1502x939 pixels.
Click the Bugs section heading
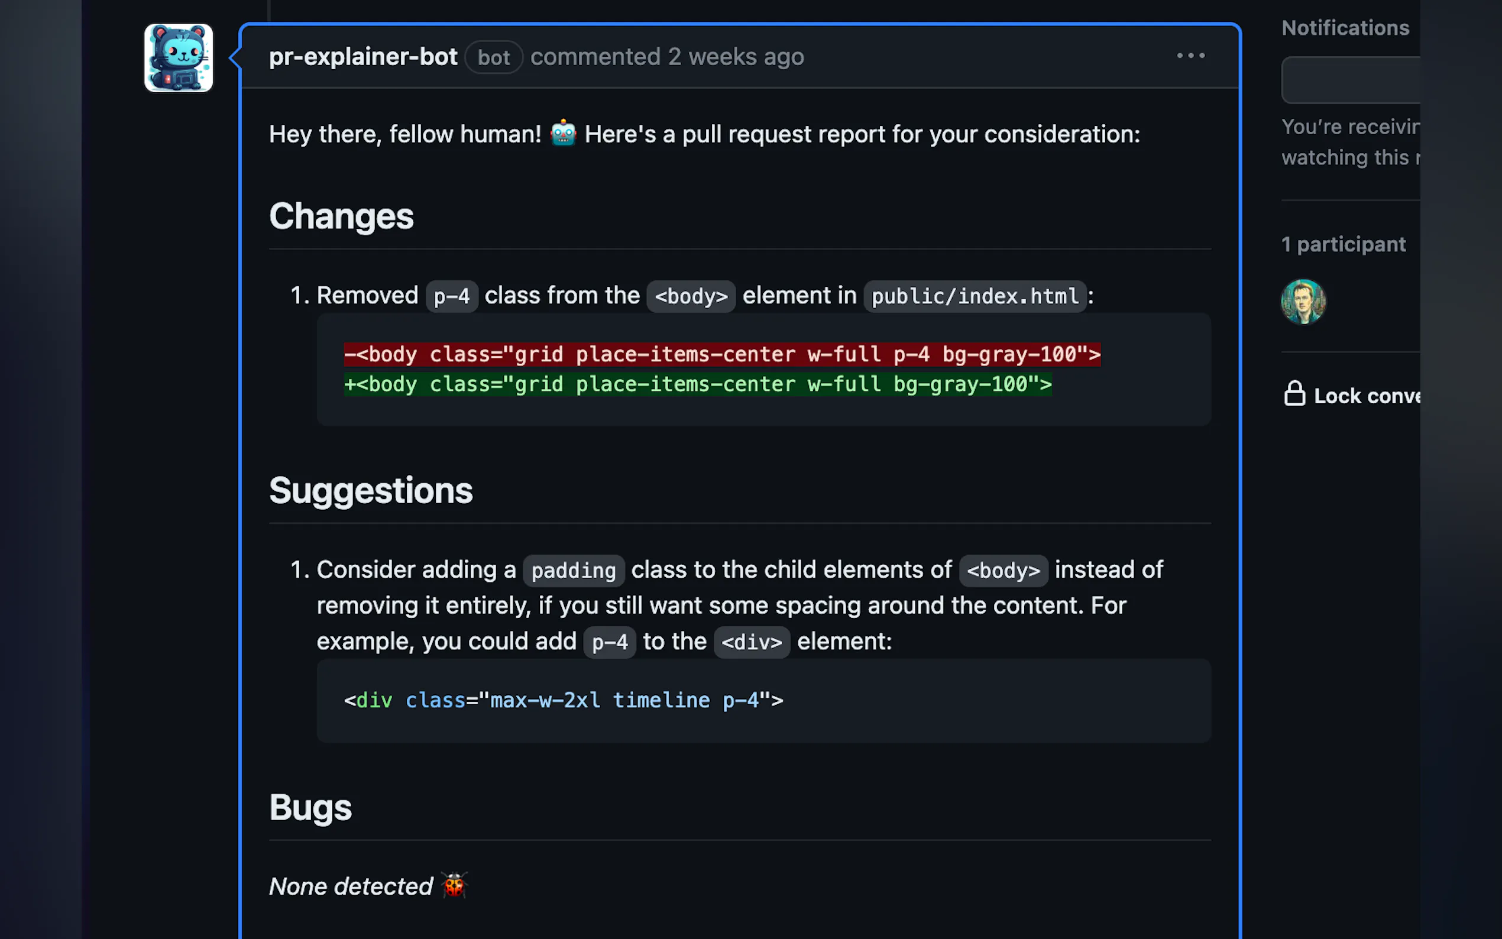310,807
